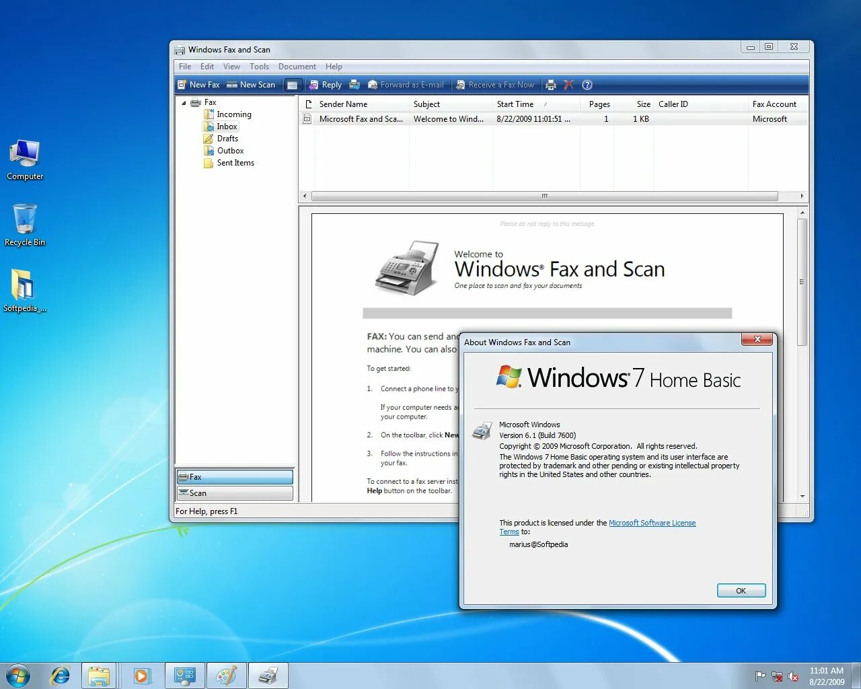
Task: Open the Edit menu
Action: (207, 67)
